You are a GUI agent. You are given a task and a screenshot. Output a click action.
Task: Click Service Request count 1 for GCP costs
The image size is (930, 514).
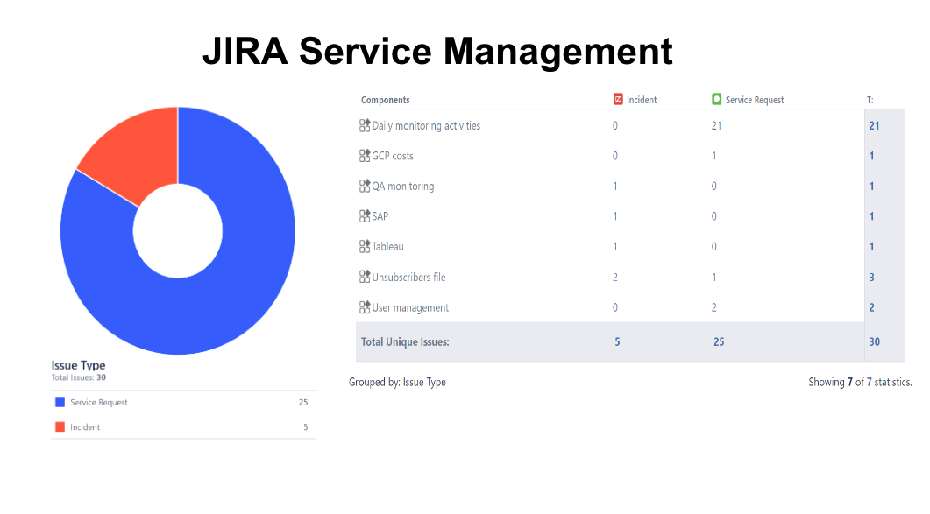714,156
